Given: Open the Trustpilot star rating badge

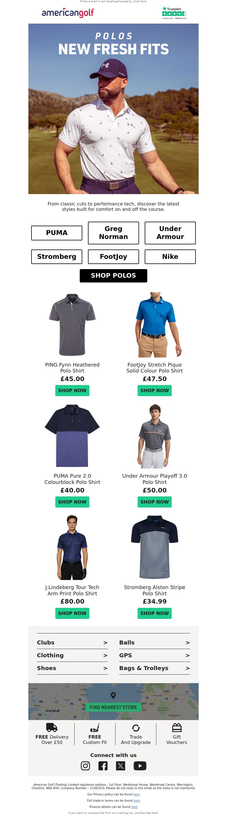Looking at the screenshot, I should (x=174, y=13).
